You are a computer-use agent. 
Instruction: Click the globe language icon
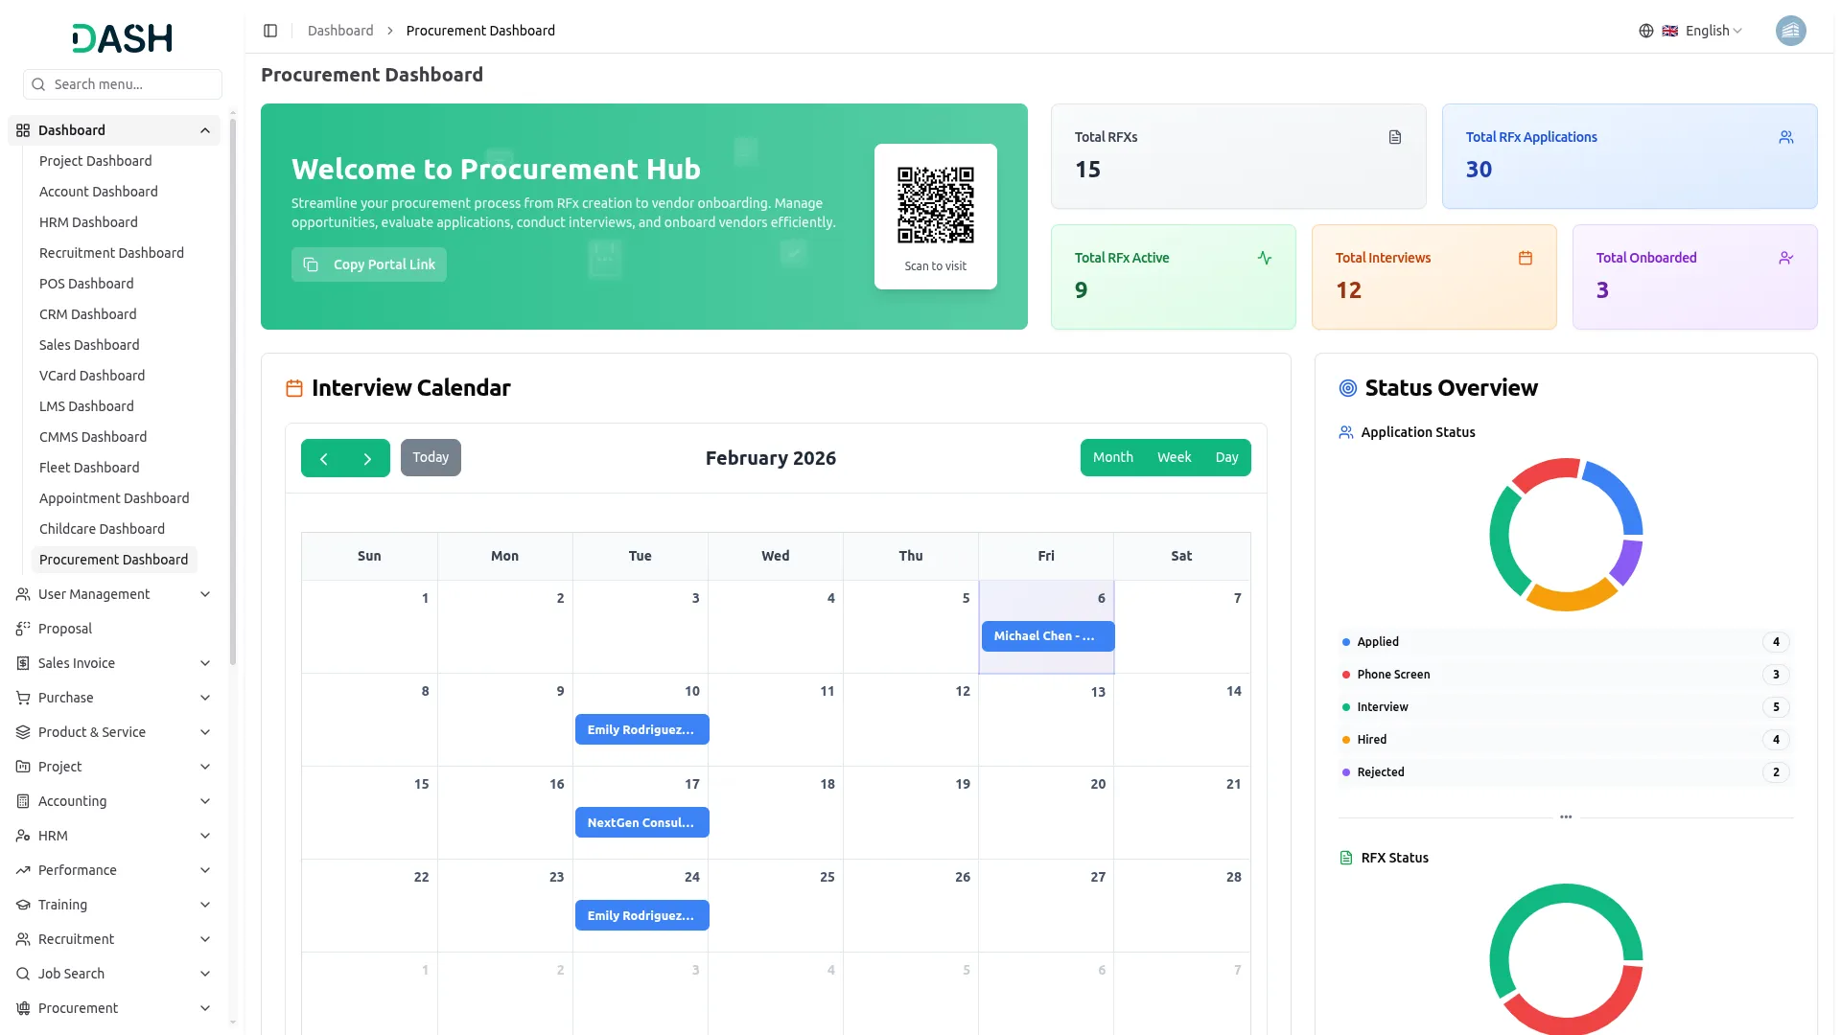[x=1645, y=30]
